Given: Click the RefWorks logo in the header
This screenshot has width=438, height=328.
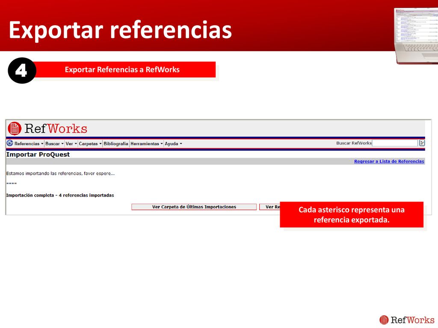Looking at the screenshot, I should tap(47, 129).
